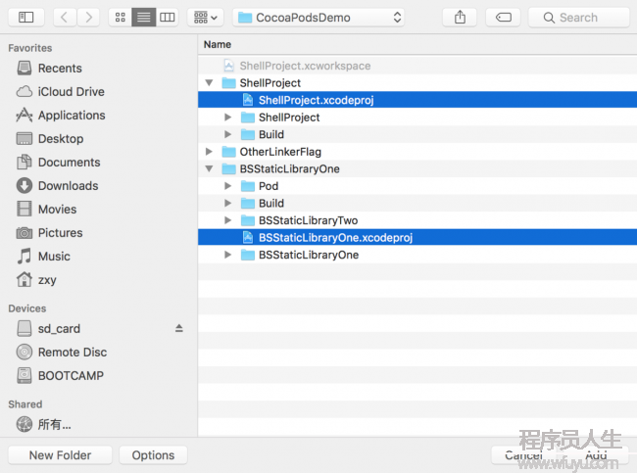This screenshot has height=473, width=637.
Task: Click the Share toolbar button
Action: click(460, 18)
